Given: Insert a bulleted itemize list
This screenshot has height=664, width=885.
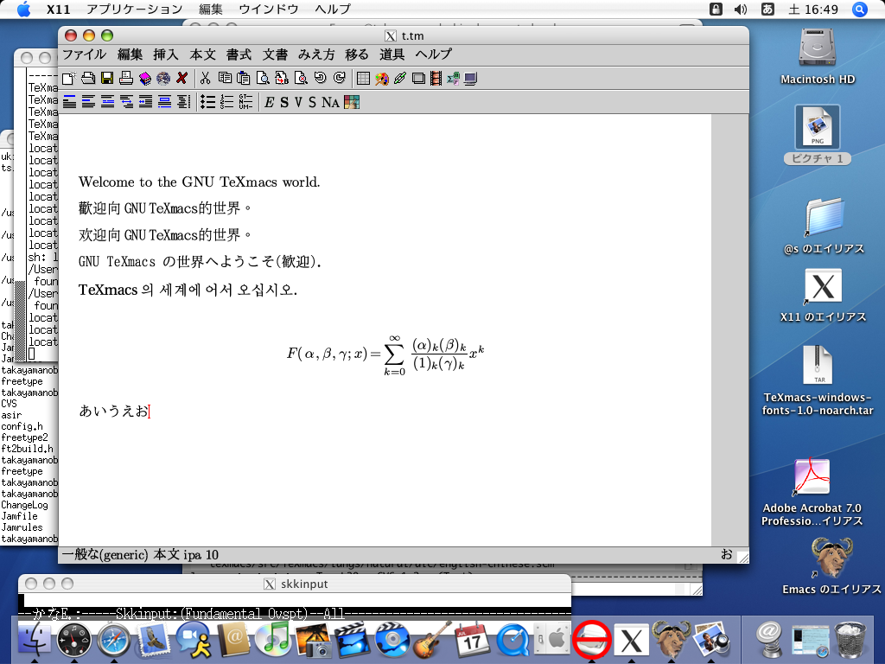Looking at the screenshot, I should (208, 102).
